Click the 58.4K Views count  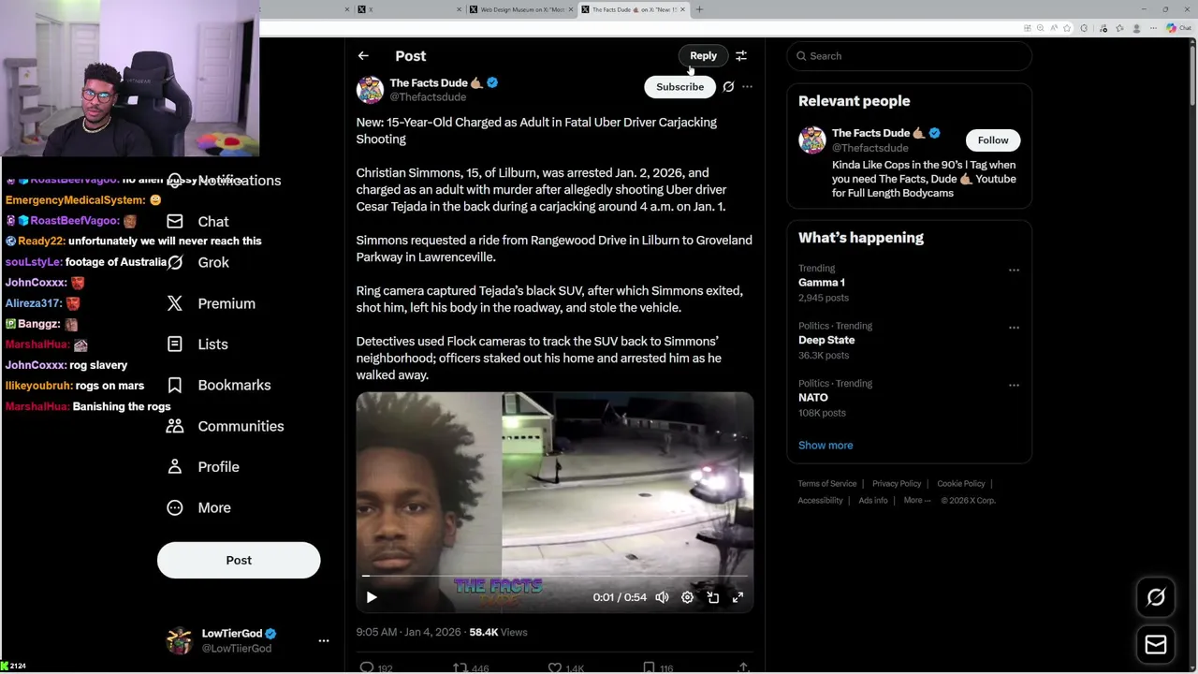click(x=498, y=633)
